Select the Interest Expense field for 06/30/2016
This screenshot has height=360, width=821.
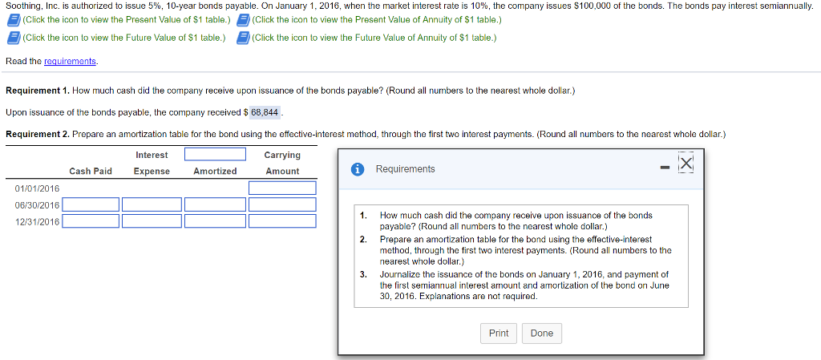coord(152,204)
